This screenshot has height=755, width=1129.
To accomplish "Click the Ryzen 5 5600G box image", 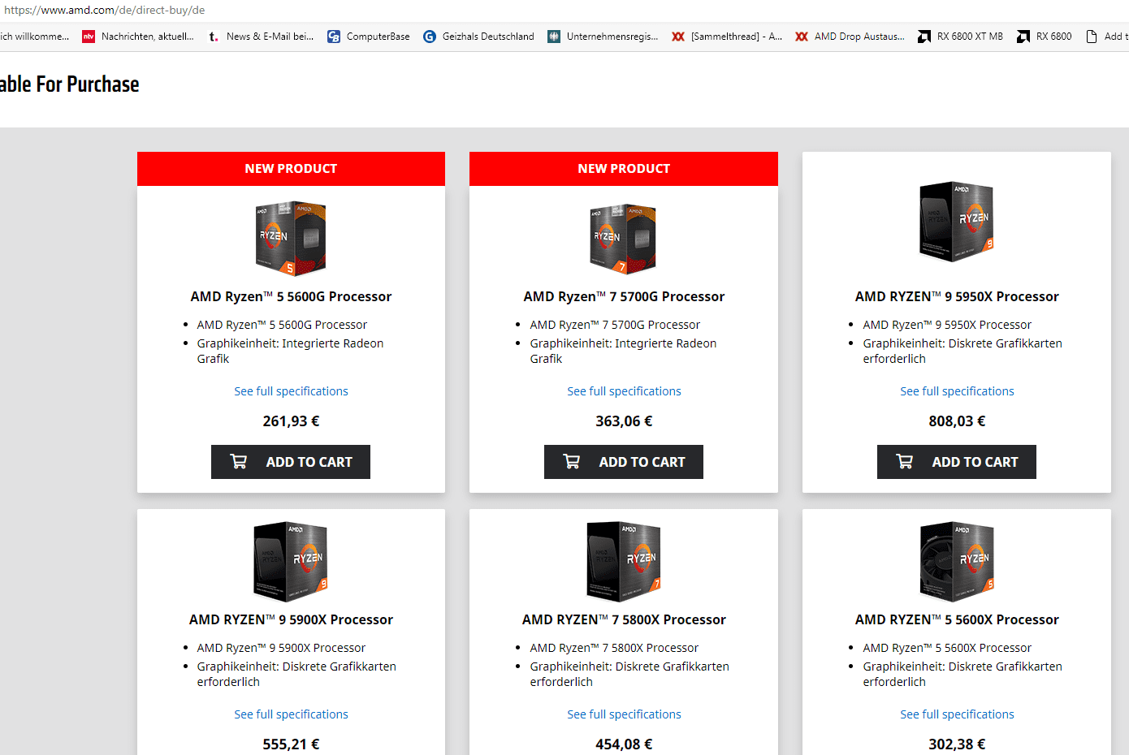I will [291, 239].
